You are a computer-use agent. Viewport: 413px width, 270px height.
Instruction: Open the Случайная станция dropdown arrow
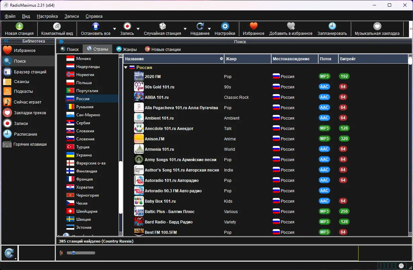coord(185,29)
